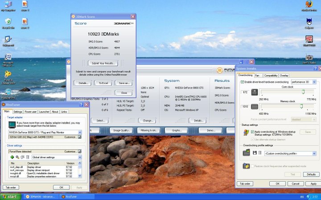This screenshot has height=200, width=321.
Task: Switch to Power user tab
Action: [30, 112]
